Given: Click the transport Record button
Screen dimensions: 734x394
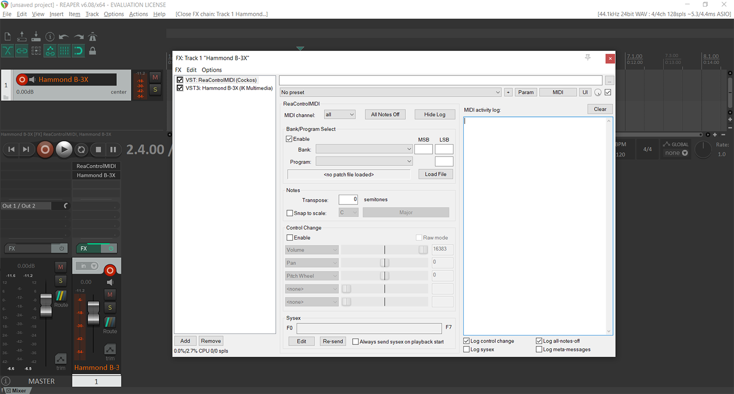Looking at the screenshot, I should (45, 149).
